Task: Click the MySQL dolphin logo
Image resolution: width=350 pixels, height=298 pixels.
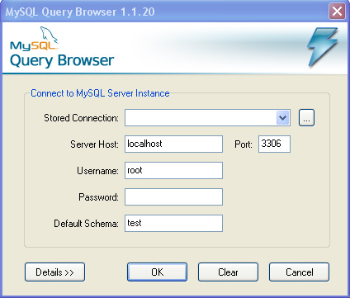Action: pyautogui.click(x=34, y=39)
